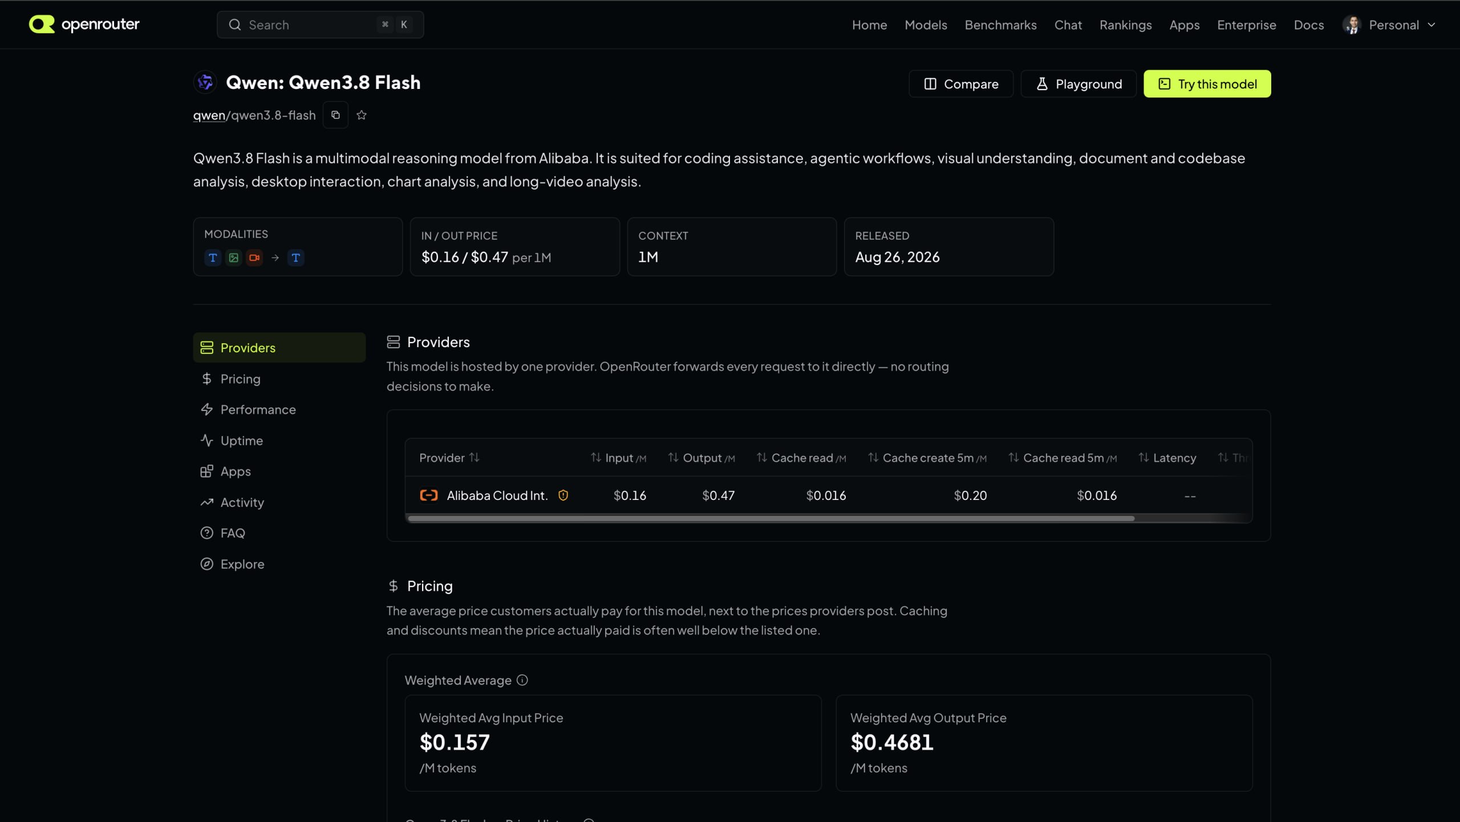Sort by Cache create 5m column
Screen dimensions: 1460x822
click(927, 458)
